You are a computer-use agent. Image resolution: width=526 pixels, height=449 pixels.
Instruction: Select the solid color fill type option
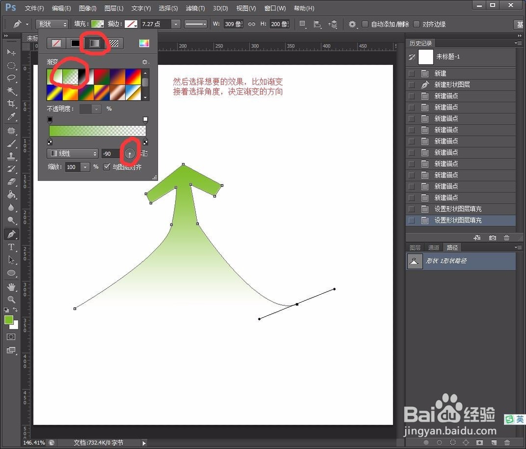(75, 43)
